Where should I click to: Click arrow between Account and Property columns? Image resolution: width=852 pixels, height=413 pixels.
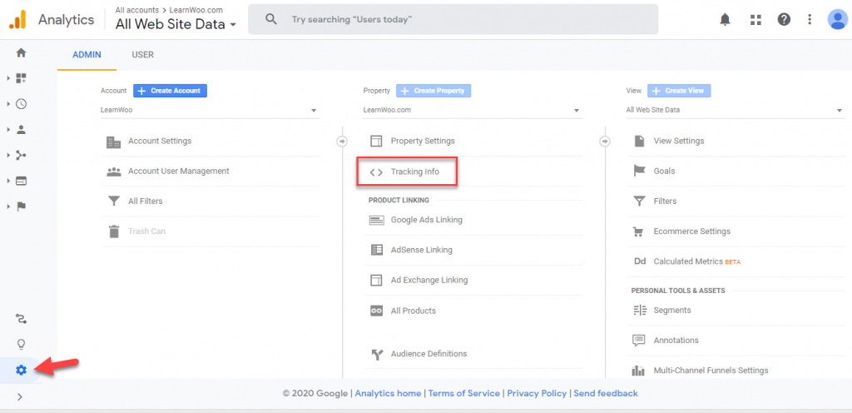(x=342, y=142)
